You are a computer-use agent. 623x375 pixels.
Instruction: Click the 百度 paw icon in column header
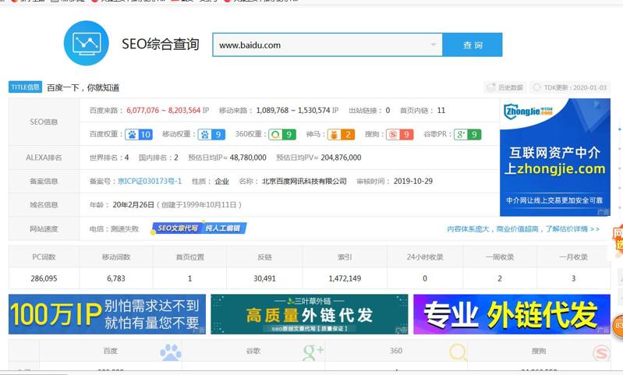[x=171, y=352]
